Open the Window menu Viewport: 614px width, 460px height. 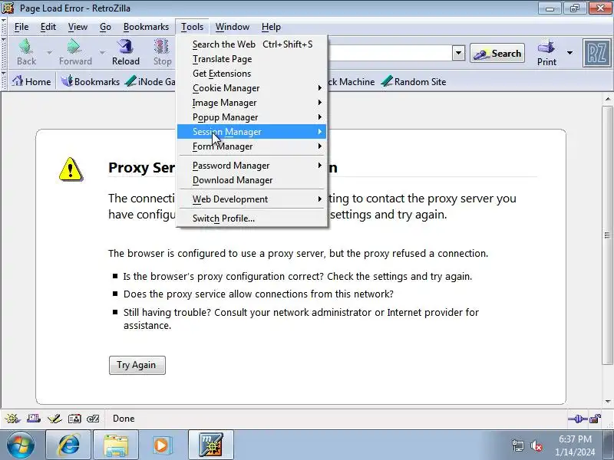(x=233, y=27)
